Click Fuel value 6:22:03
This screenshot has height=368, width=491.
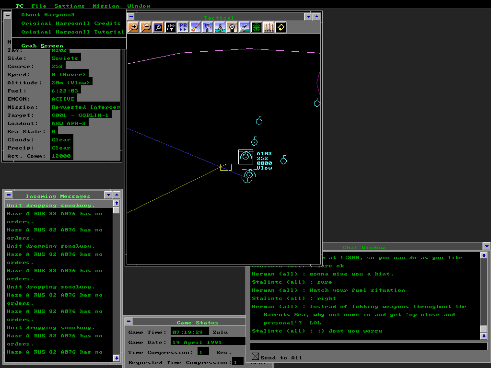pyautogui.click(x=65, y=91)
